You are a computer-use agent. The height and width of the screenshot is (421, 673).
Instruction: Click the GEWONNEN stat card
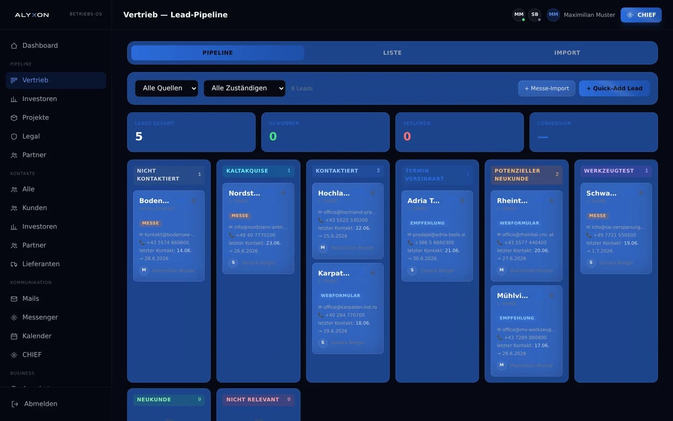point(325,132)
